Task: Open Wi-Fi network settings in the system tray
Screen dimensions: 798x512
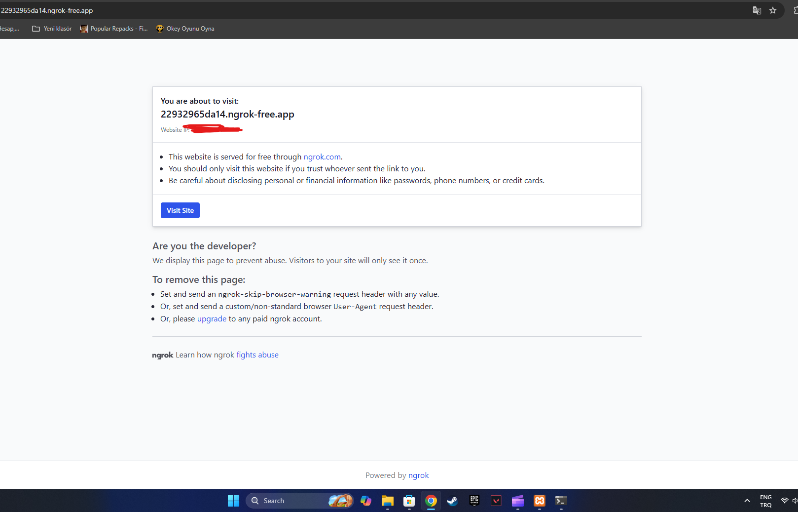Action: (784, 501)
